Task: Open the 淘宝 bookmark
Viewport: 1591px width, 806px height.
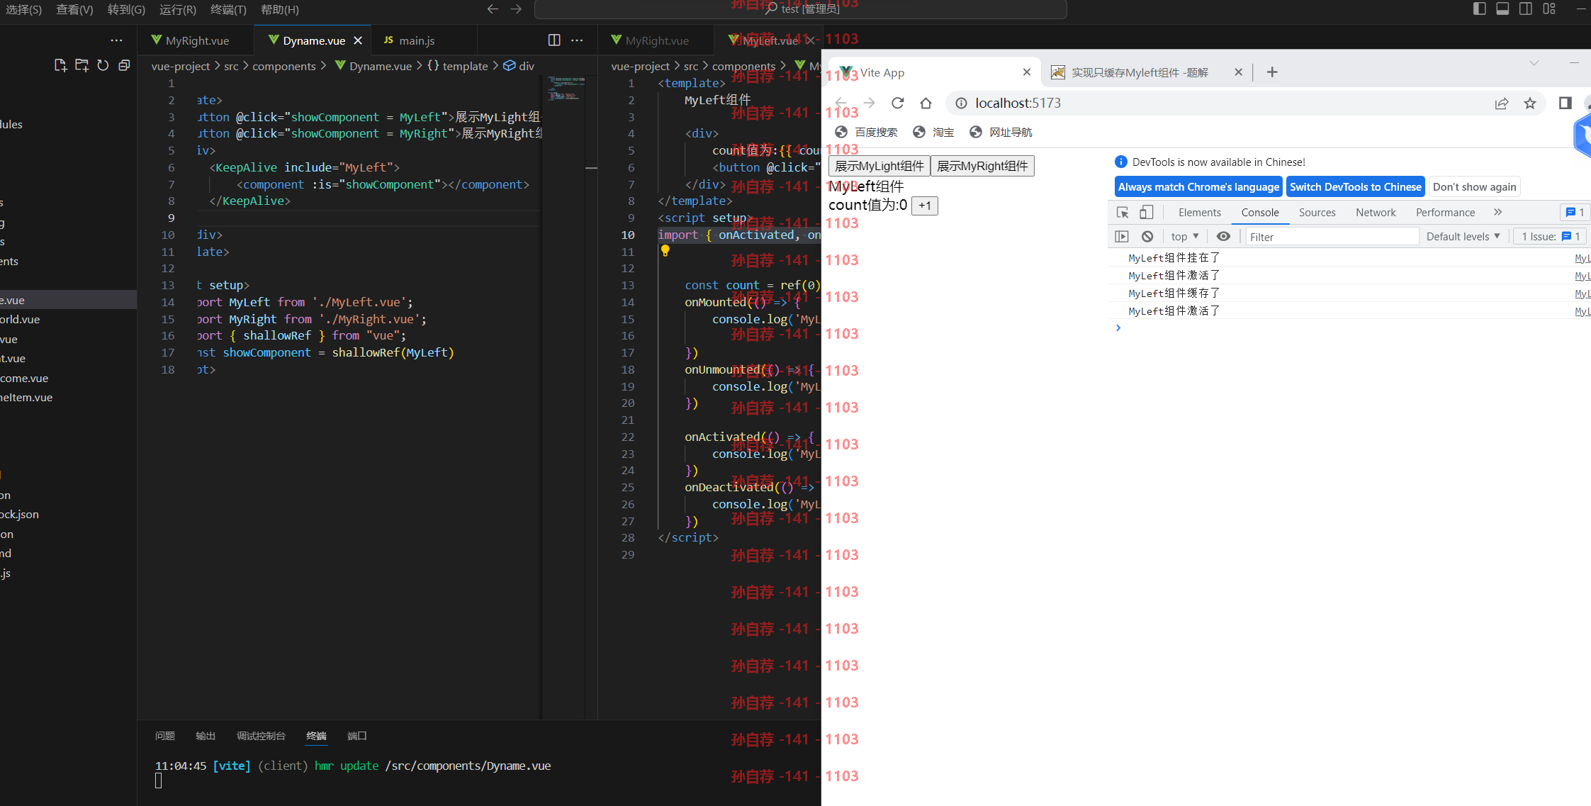Action: 933,133
